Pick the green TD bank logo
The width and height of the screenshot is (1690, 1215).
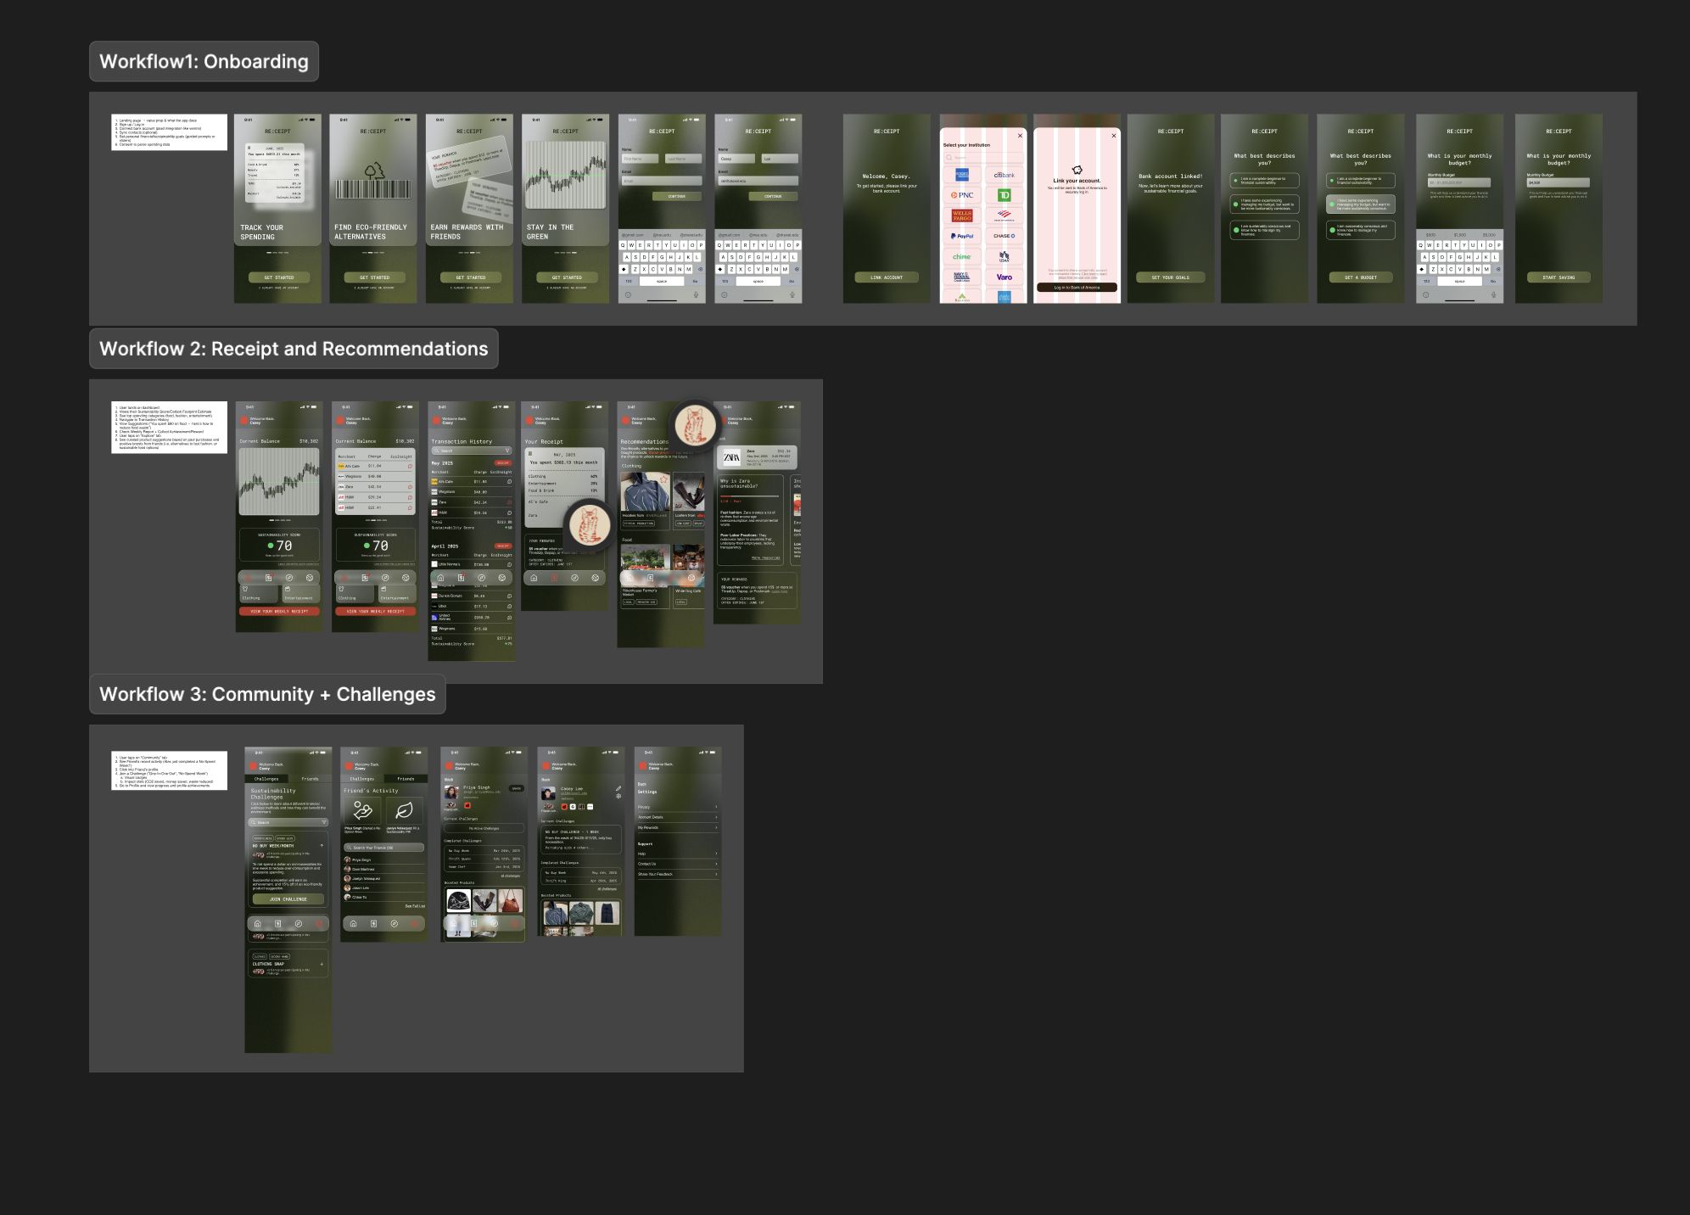[1004, 195]
